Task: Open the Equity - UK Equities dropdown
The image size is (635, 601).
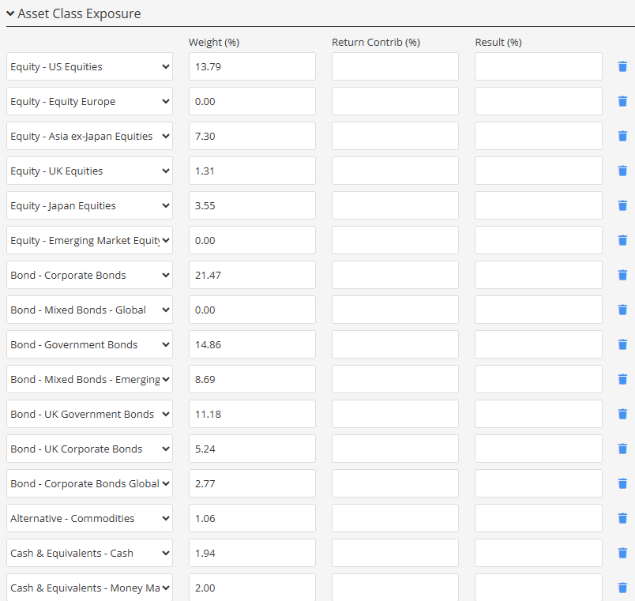Action: (x=89, y=171)
